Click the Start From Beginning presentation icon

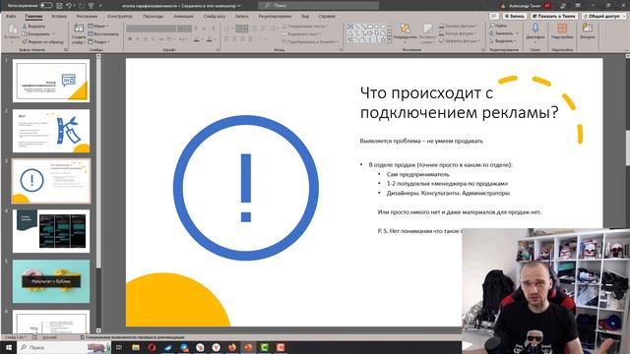92,6
